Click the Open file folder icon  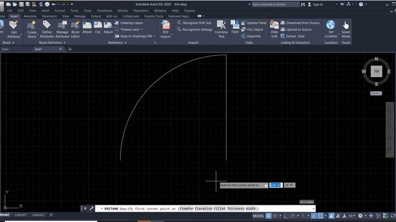(15, 4)
